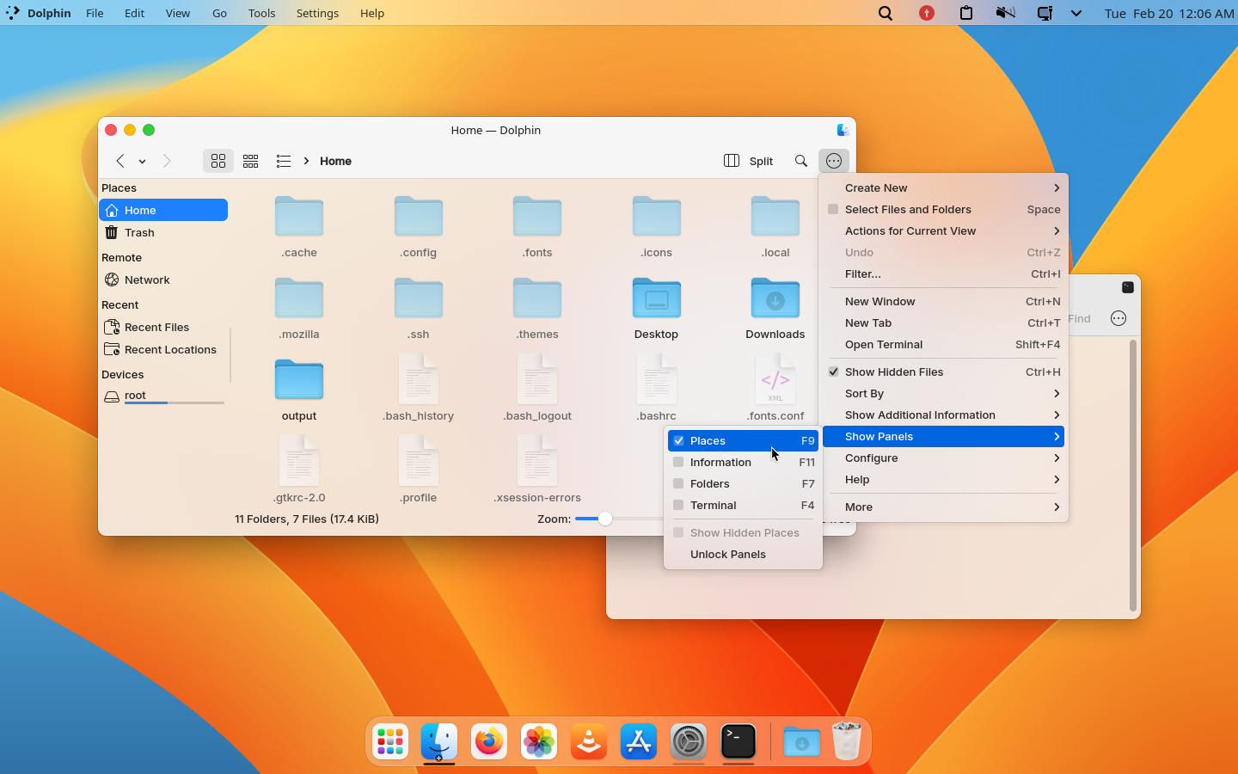Switch to Details view mode
The image size is (1238, 774).
[284, 161]
